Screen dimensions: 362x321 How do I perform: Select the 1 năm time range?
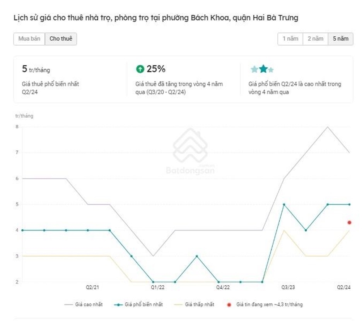point(290,39)
